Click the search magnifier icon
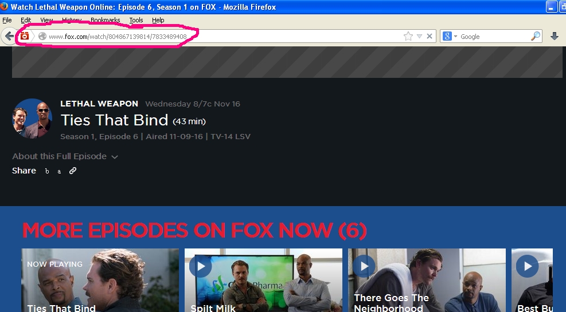The width and height of the screenshot is (566, 312). pyautogui.click(x=536, y=36)
